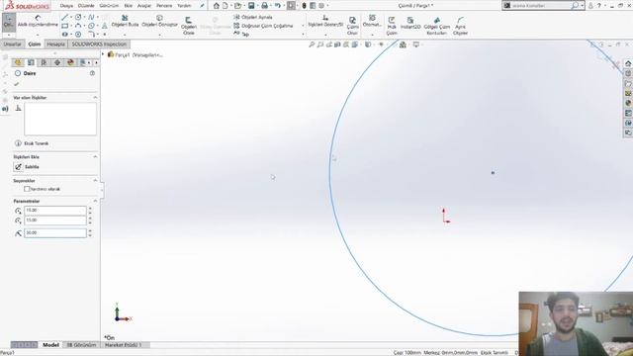The width and height of the screenshot is (633, 356).
Task: Collapse the İlişkileri Ekle section
Action: (95, 156)
